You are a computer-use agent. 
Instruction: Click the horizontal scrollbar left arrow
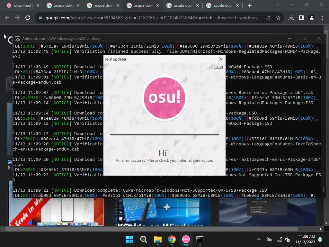pos(2,229)
